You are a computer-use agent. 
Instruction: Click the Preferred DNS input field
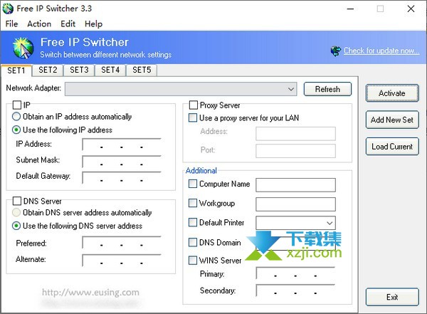pos(122,243)
